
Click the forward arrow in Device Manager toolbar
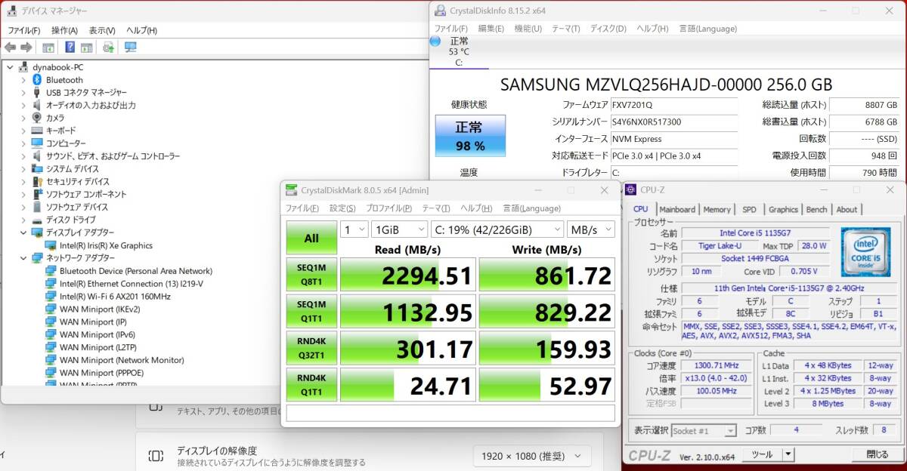click(26, 47)
